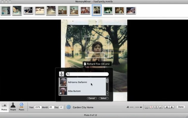Switch to the Places view
188x118 pixels.
[21, 107]
